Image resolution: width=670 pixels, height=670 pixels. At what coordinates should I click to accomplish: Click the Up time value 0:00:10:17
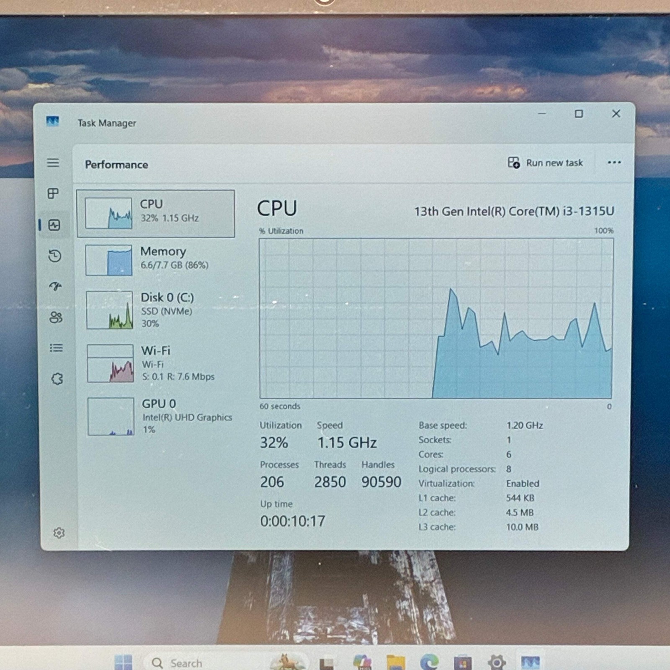(293, 521)
